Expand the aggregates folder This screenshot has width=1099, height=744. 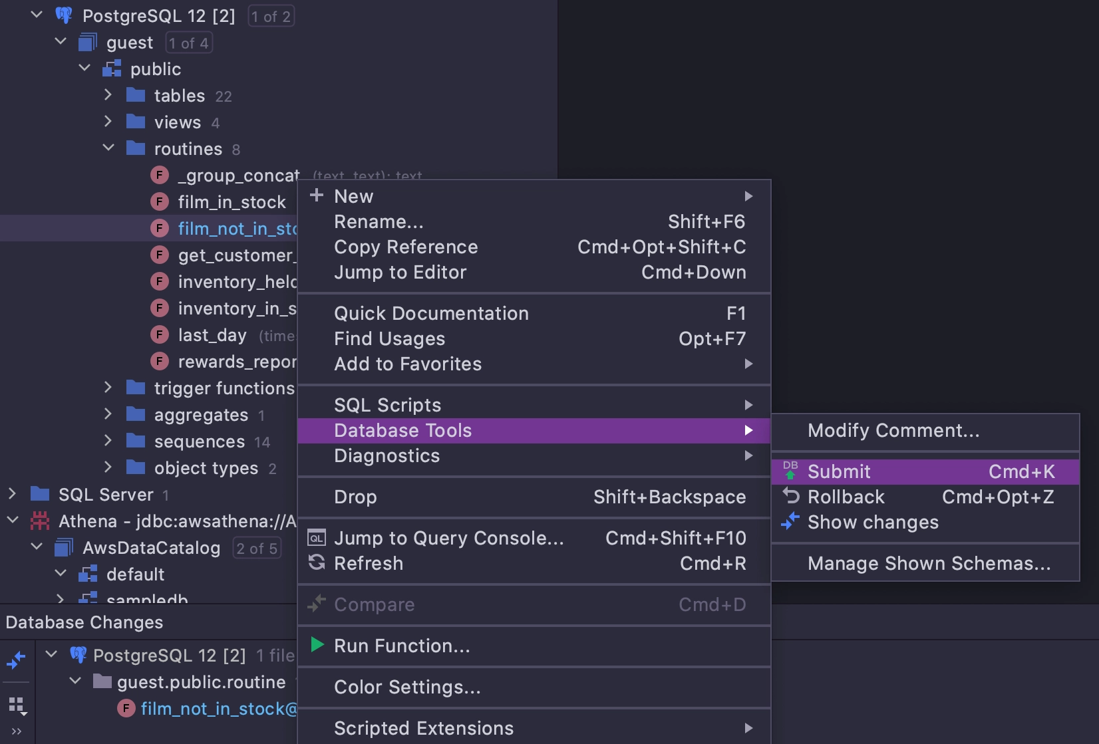pos(108,414)
